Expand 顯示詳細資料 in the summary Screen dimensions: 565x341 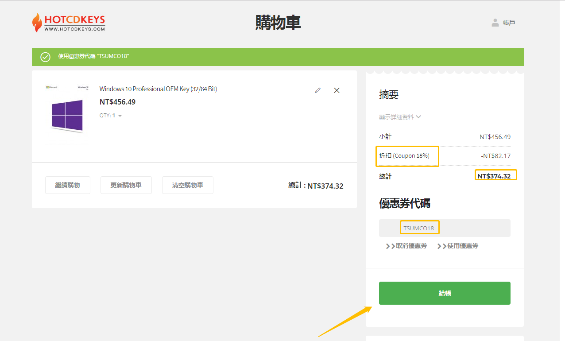[x=400, y=117]
